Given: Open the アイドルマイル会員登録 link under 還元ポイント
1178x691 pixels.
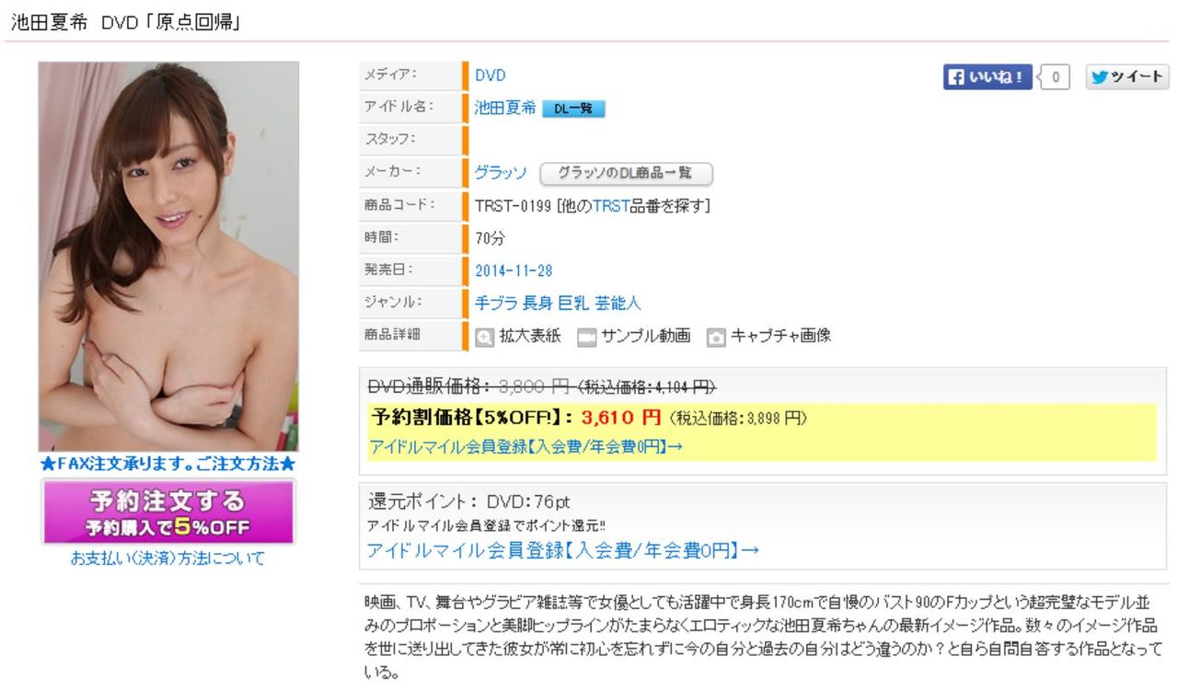Looking at the screenshot, I should coord(562,550).
